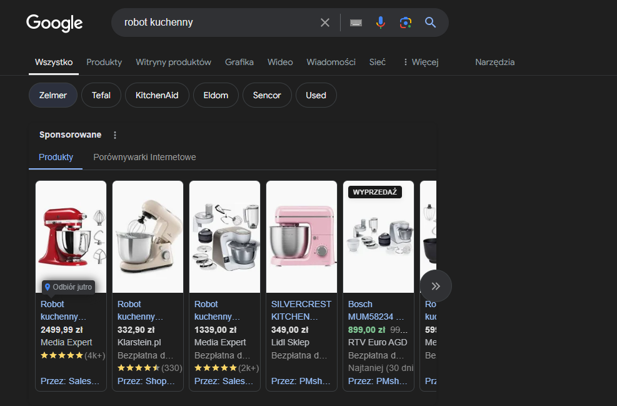617x406 pixels.
Task: Open Bosch MUM58234 product link
Action: (376, 310)
